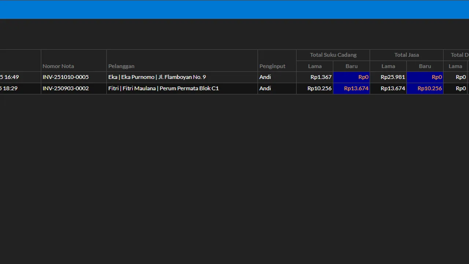469x264 pixels.
Task: Click the Penginput column header
Action: tap(277, 60)
